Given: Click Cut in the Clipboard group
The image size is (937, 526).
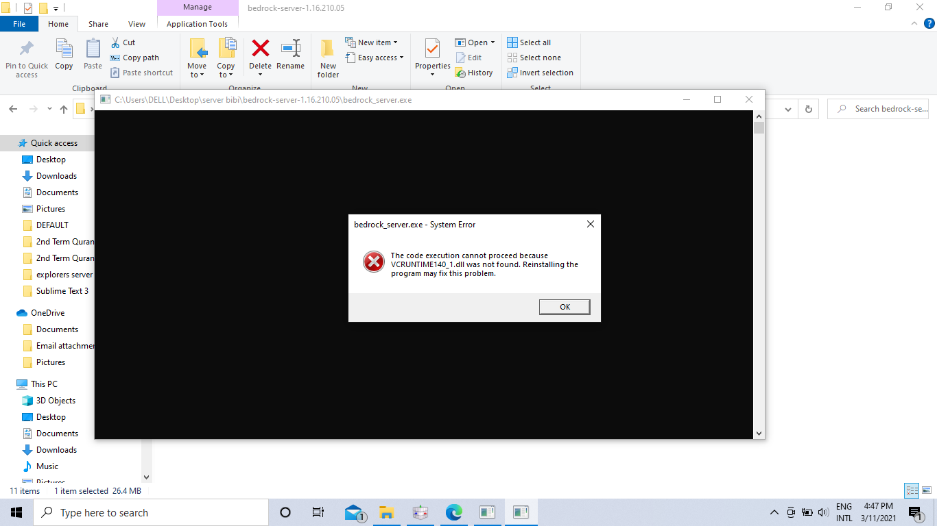Looking at the screenshot, I should (x=123, y=42).
